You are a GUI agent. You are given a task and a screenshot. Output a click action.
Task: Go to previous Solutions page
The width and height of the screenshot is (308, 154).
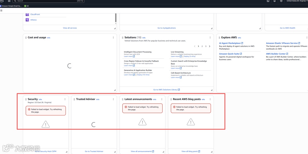point(195,46)
